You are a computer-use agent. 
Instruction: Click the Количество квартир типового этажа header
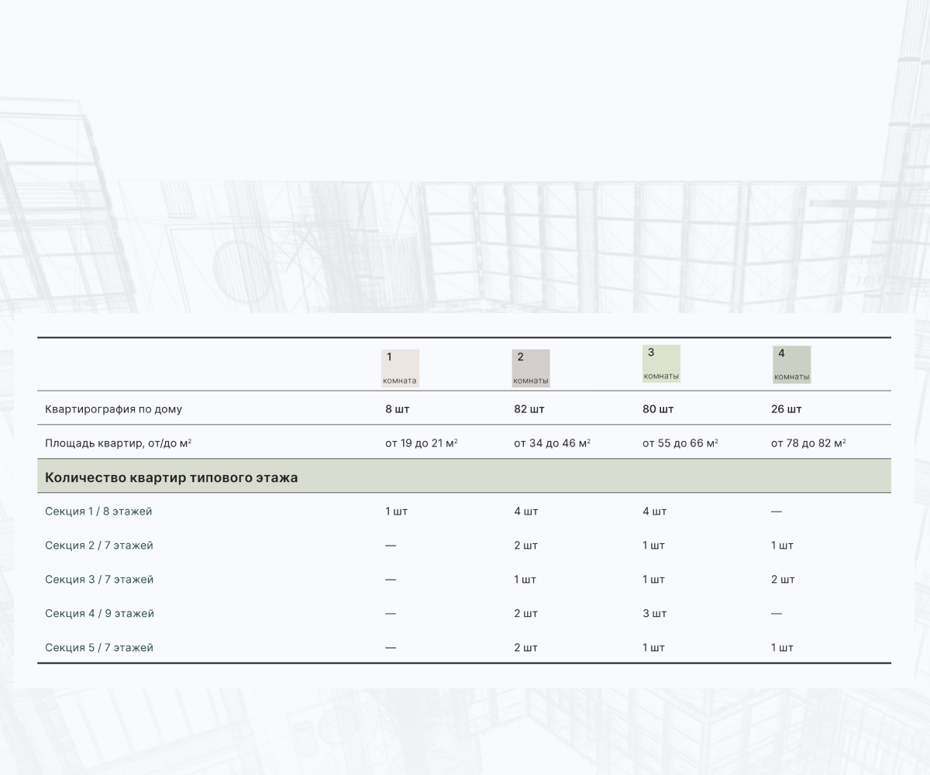coord(171,478)
